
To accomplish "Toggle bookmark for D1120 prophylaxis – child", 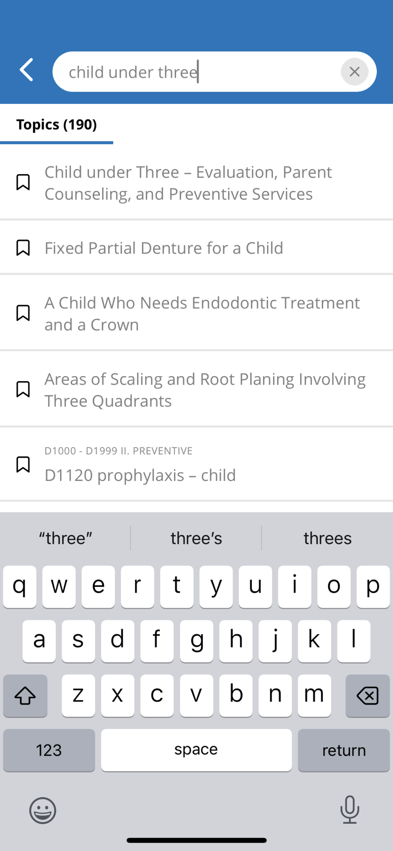I will 23,465.
